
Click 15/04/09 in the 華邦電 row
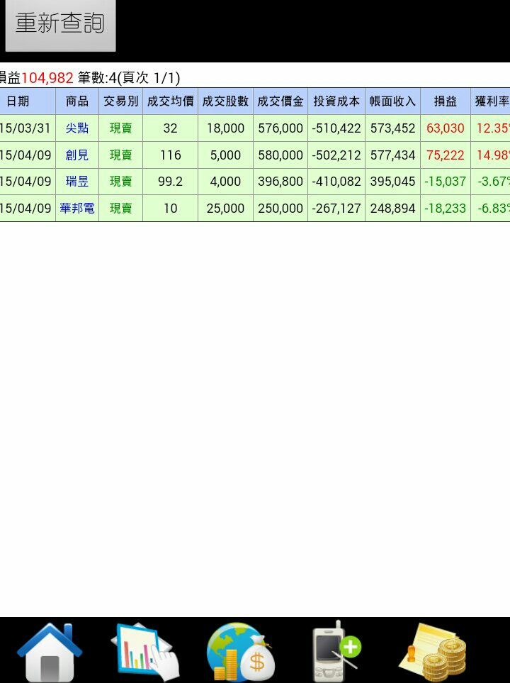pos(25,209)
